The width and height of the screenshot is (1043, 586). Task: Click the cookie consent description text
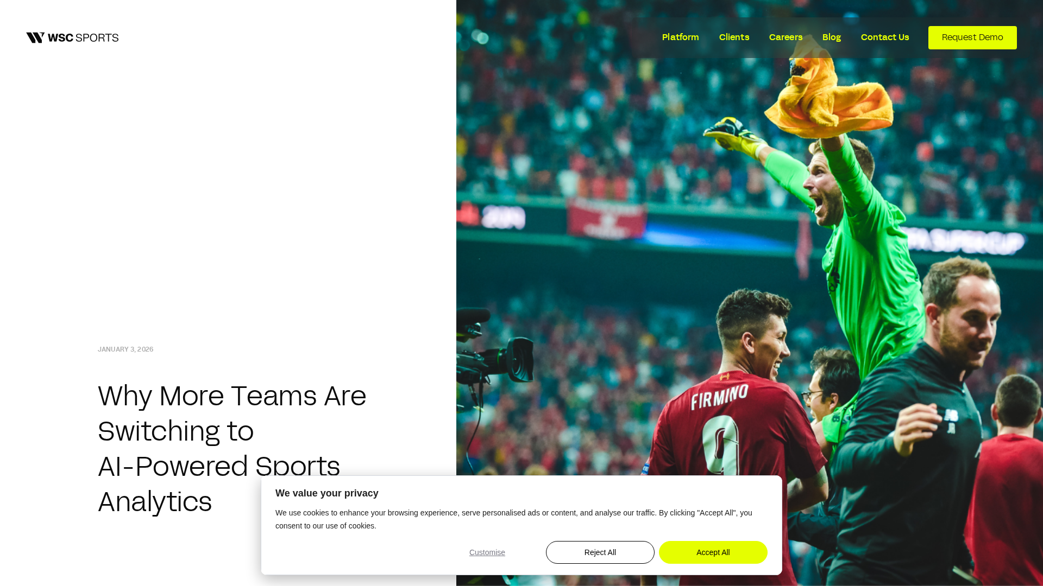tap(514, 519)
